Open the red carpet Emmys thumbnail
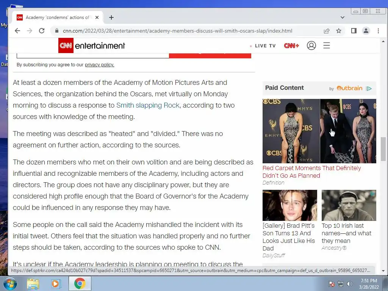The height and width of the screenshot is (291, 388). pos(319,131)
